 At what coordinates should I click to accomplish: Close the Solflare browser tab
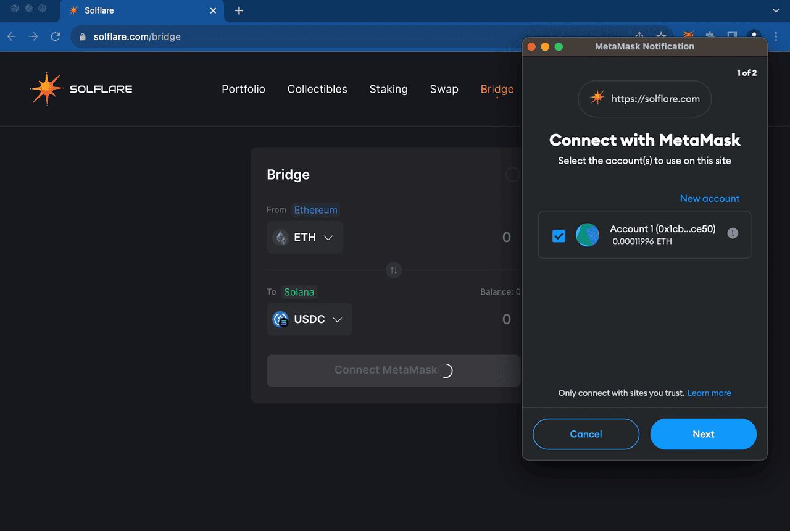[213, 10]
